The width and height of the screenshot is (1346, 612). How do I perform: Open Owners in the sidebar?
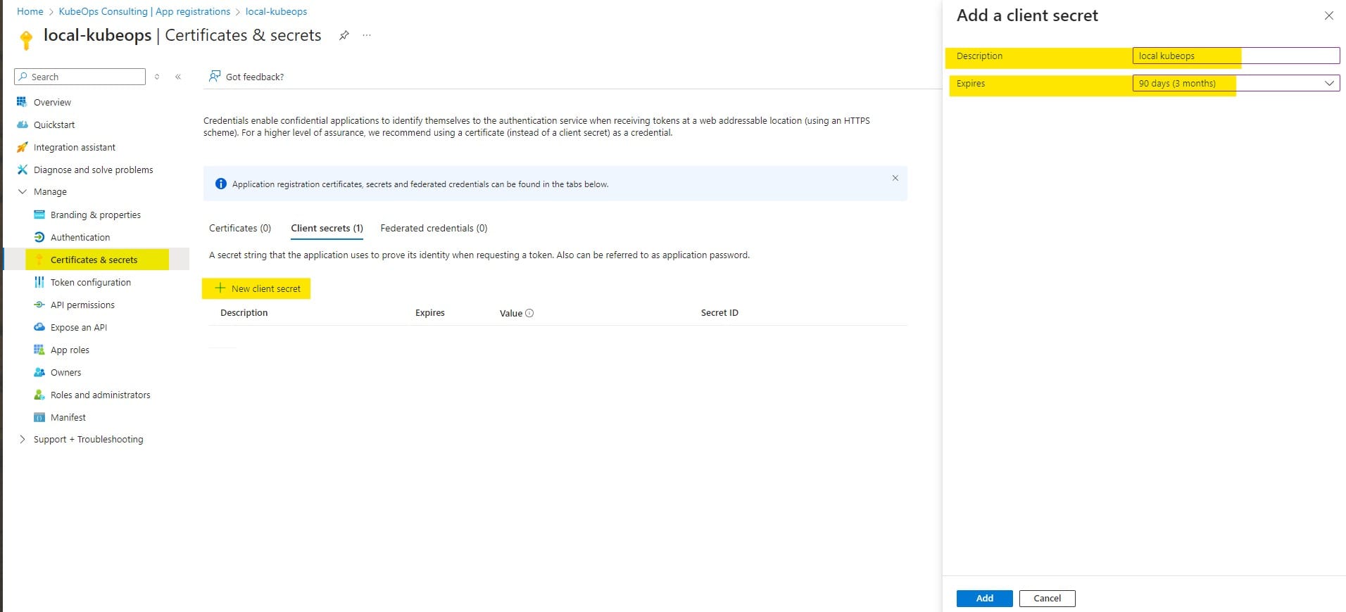[x=65, y=372]
